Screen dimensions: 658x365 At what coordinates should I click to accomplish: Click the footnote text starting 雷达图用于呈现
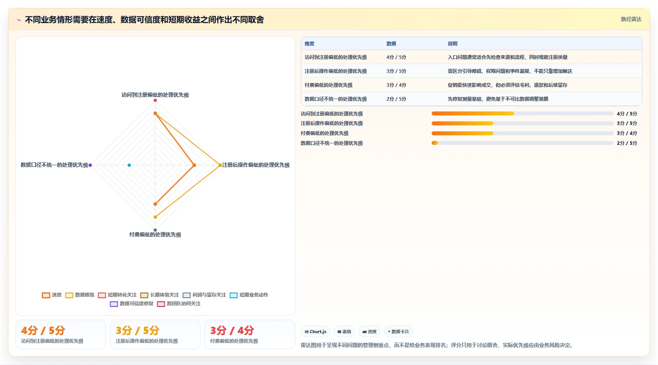[x=438, y=345]
